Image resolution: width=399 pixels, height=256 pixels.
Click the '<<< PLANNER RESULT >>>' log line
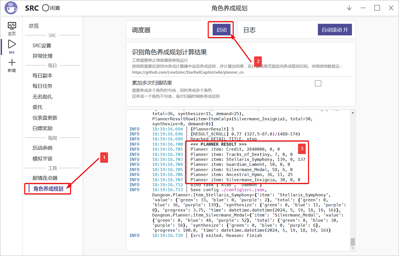[x=219, y=144]
